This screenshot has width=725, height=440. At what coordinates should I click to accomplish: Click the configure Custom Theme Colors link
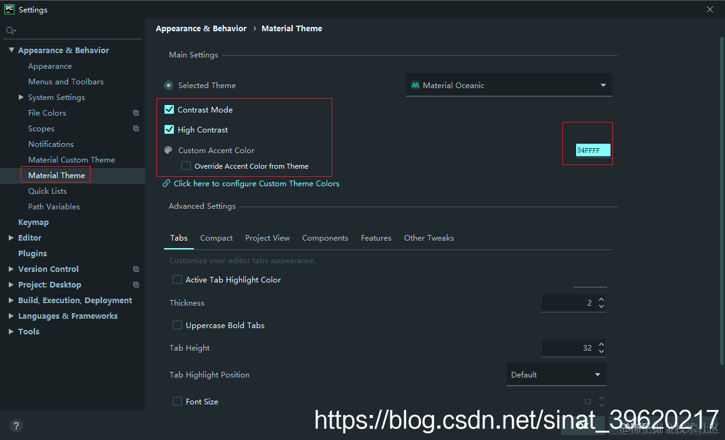tap(256, 184)
